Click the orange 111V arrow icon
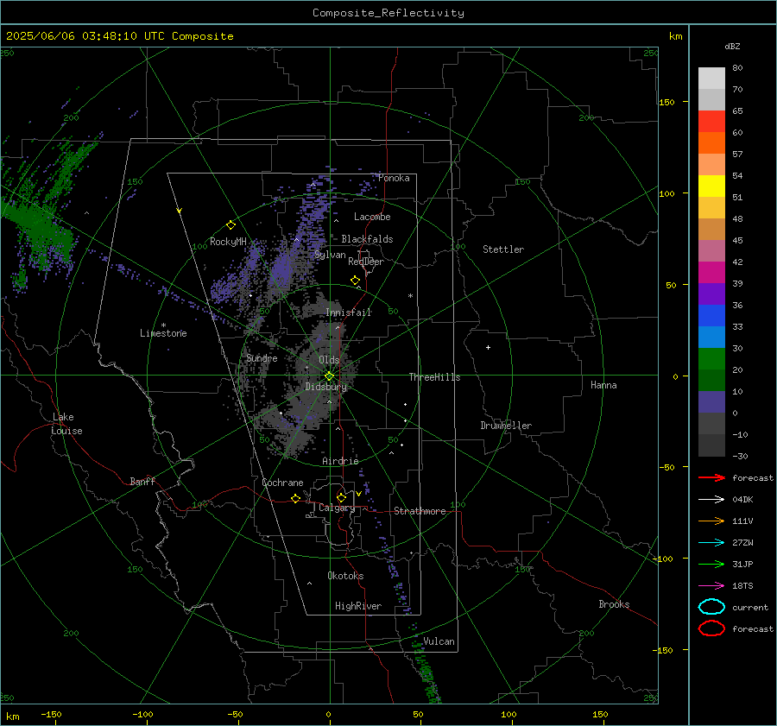This screenshot has height=726, width=777. point(711,521)
